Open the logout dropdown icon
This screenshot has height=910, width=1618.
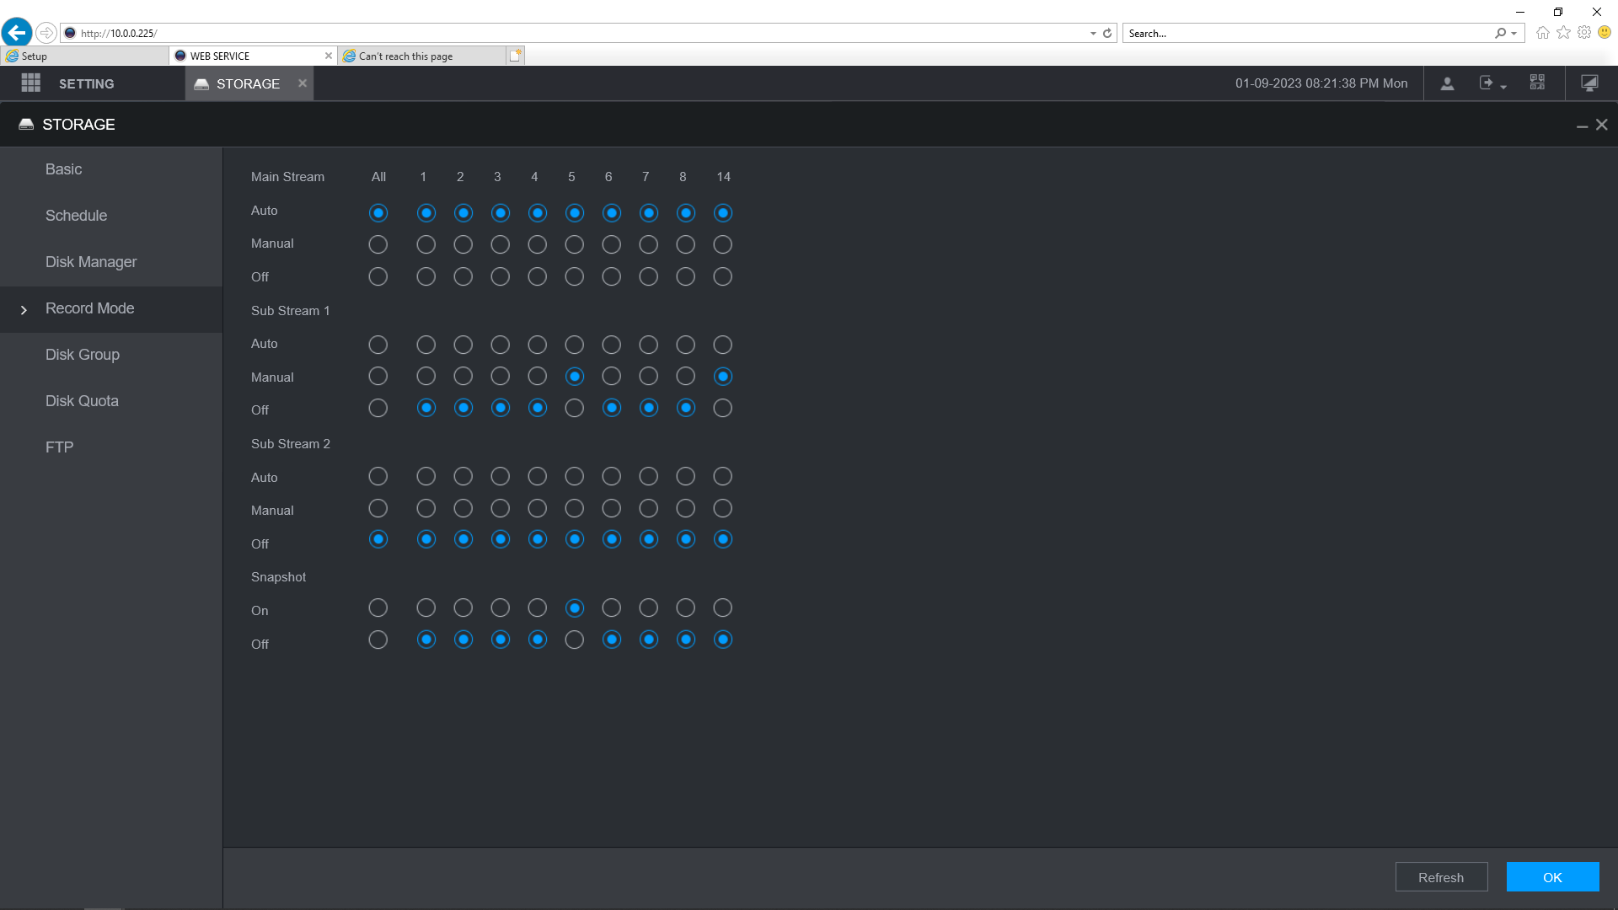(x=1492, y=83)
